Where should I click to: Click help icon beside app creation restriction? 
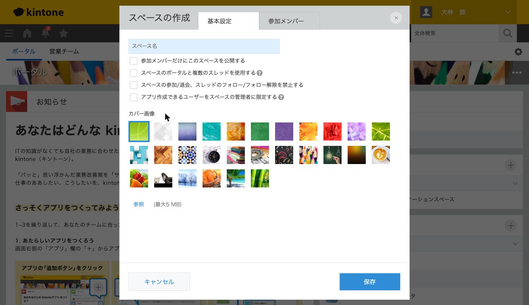tap(281, 97)
